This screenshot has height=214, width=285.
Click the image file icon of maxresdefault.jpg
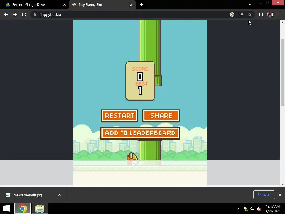click(x=8, y=195)
